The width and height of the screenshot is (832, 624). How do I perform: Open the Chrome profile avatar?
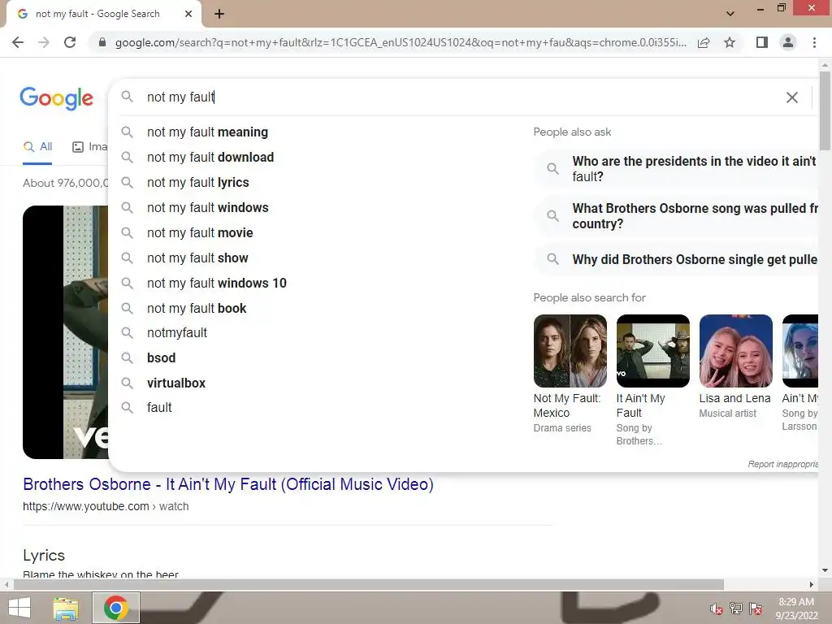(788, 42)
